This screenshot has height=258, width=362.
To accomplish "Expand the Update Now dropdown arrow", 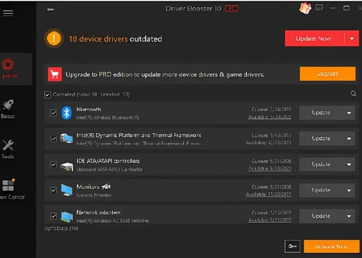I will click(x=352, y=39).
